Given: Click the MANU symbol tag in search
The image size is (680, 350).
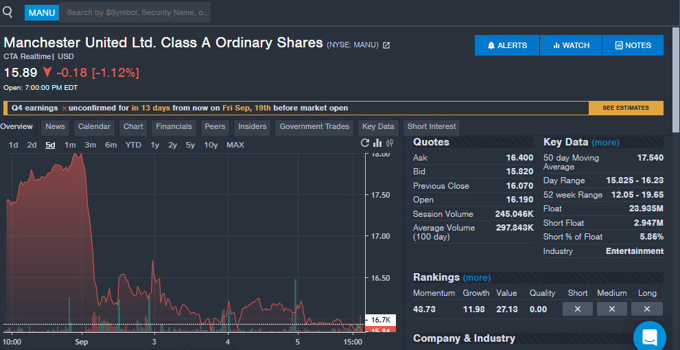Looking at the screenshot, I should click(x=42, y=12).
